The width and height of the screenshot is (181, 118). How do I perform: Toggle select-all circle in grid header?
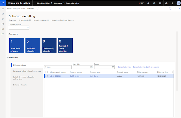click(x=47, y=72)
